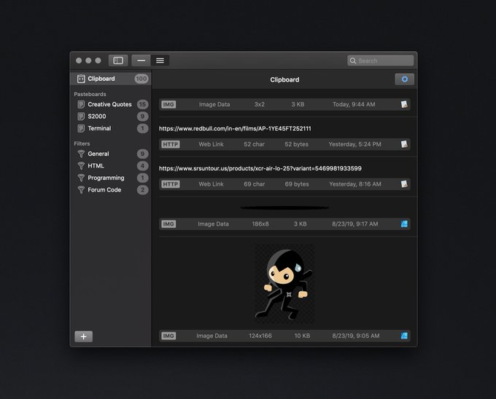Select the General filter
The width and height of the screenshot is (496, 399).
[x=111, y=154]
